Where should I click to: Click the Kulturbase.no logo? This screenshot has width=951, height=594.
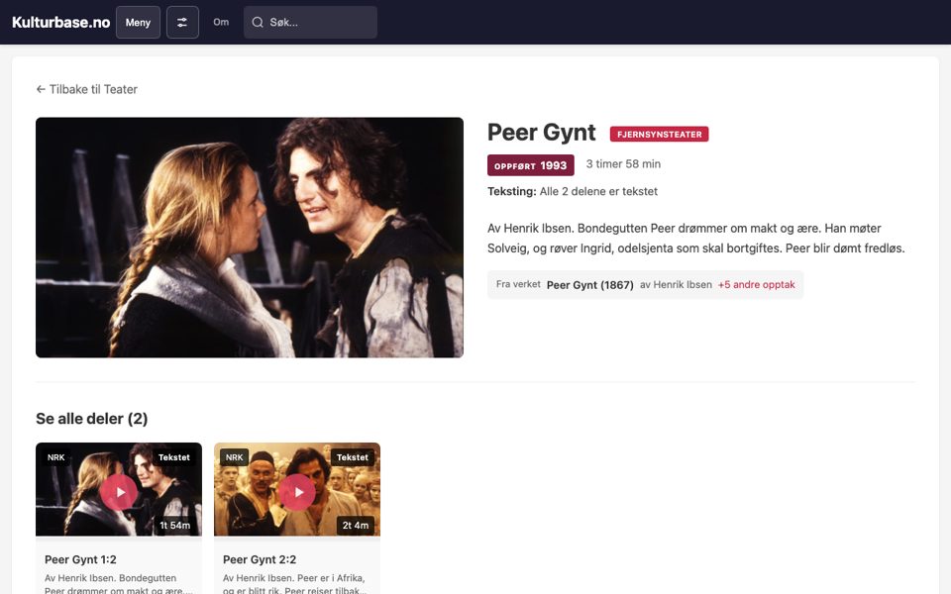pos(60,23)
